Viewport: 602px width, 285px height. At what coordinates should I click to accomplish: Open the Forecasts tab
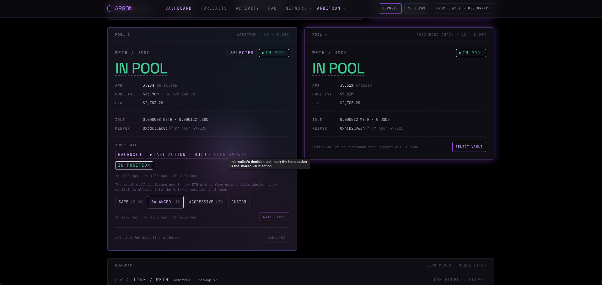point(213,8)
